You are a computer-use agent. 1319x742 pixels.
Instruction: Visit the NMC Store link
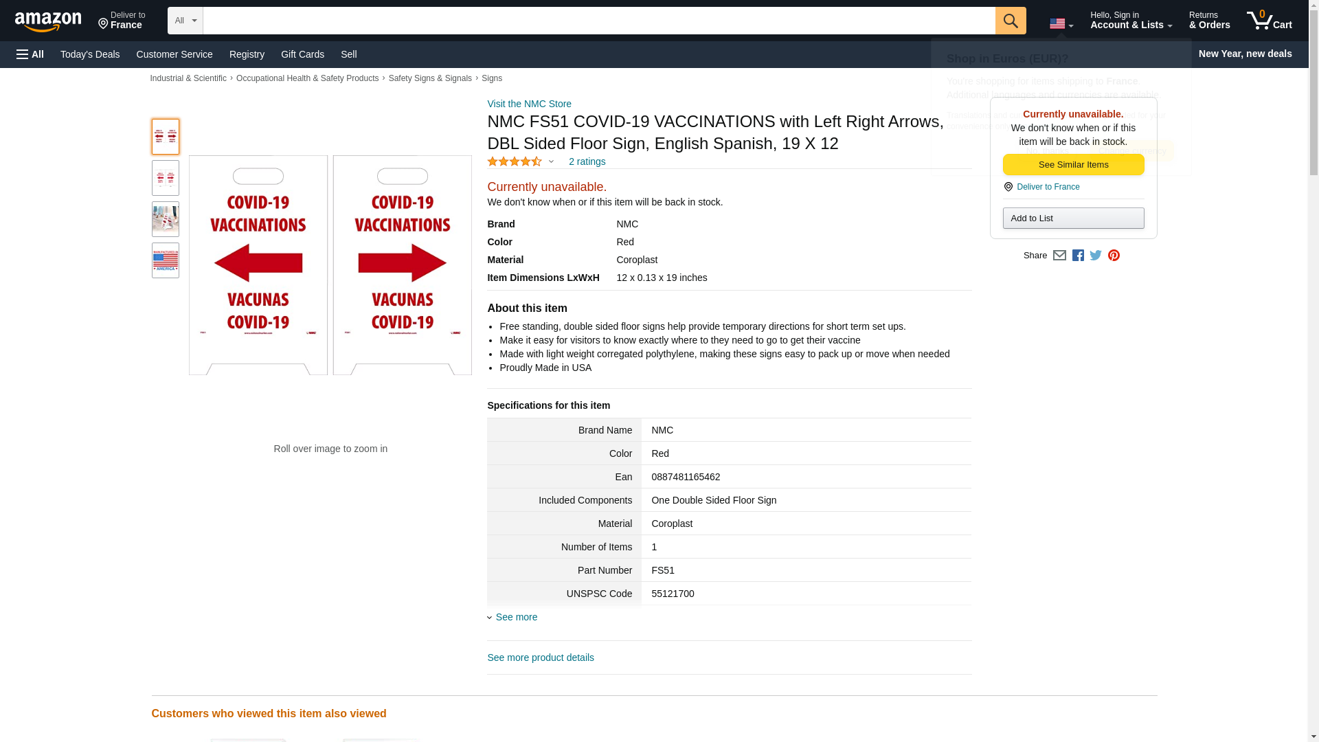(529, 104)
